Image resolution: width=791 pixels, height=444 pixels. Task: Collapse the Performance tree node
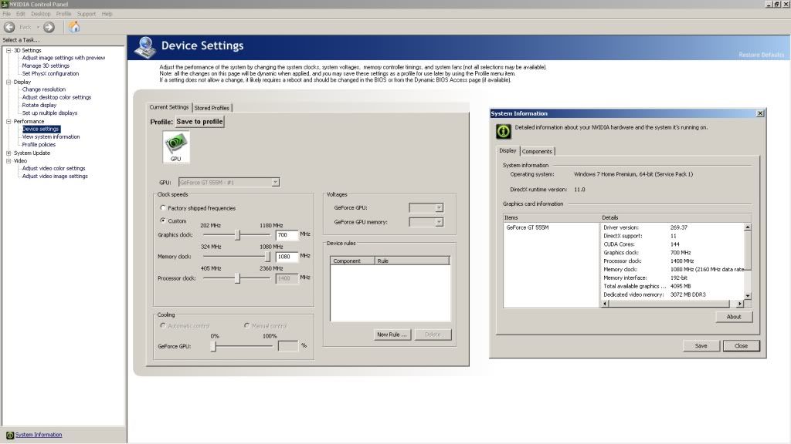click(8, 121)
